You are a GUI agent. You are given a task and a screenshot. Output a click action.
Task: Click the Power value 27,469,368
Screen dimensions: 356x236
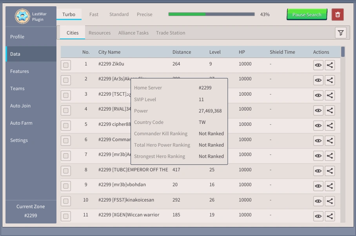(x=210, y=111)
